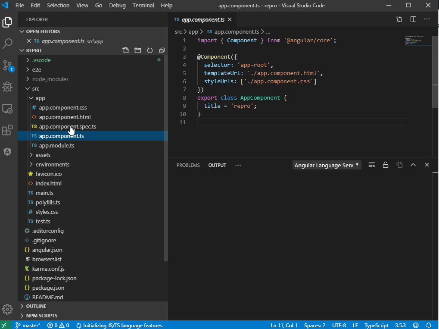Close app.component.ts in Open Editors
This screenshot has width=439, height=329.
click(29, 41)
